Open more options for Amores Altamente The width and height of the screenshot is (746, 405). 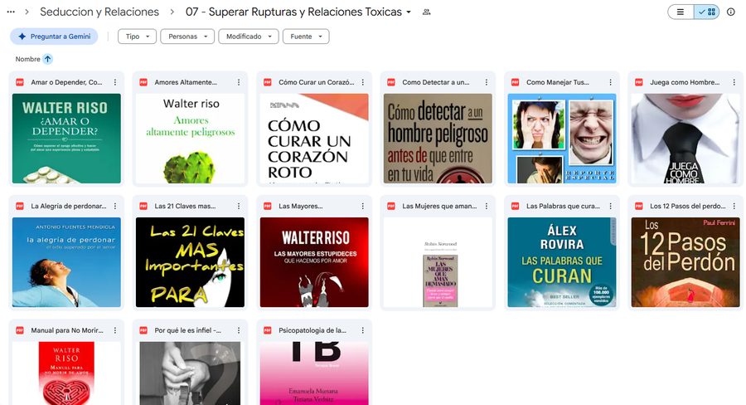pyautogui.click(x=239, y=82)
